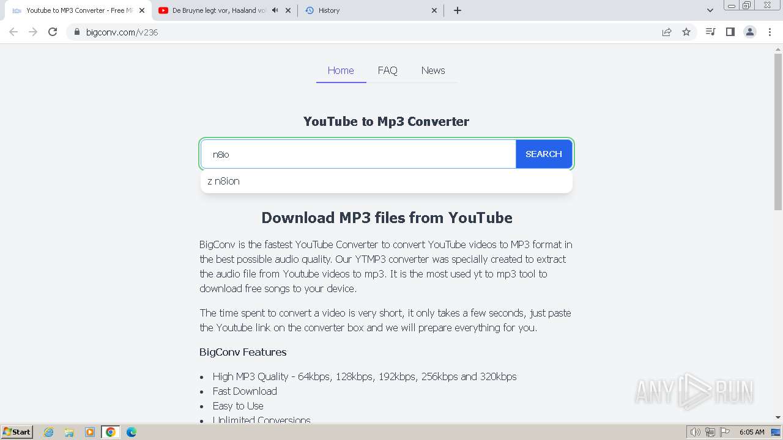Go forward to next page

(x=33, y=32)
